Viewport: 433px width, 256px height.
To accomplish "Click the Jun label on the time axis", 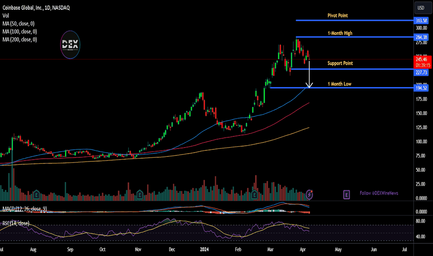I will pos(374,249).
